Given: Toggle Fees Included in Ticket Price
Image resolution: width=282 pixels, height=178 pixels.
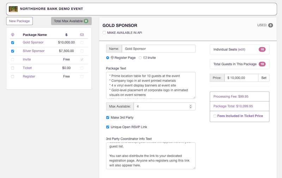Looking at the screenshot, I should (215, 116).
